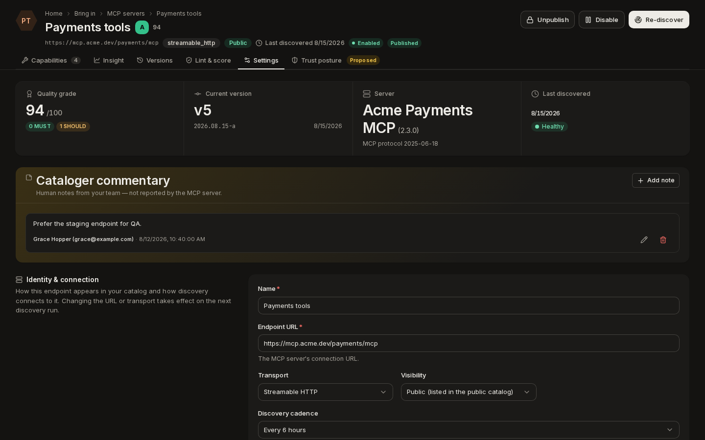Select the Settings tab

(x=261, y=61)
